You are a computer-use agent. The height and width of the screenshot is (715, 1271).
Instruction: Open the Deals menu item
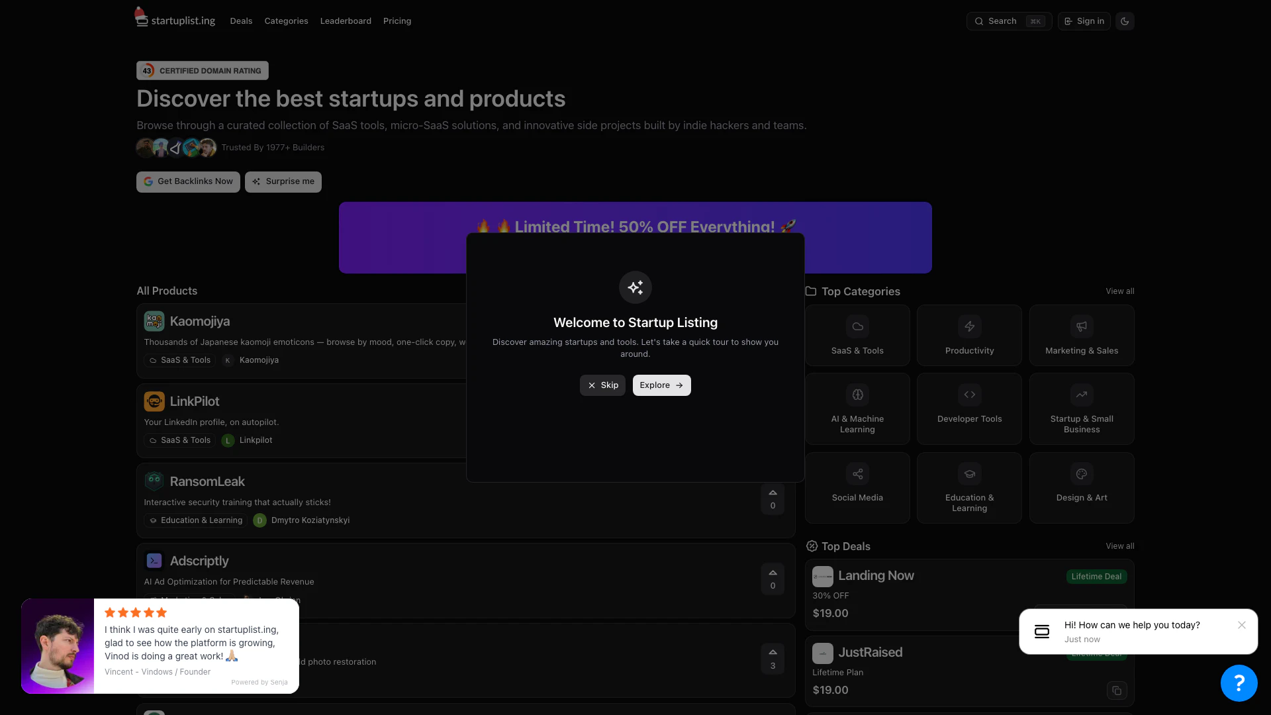click(x=241, y=21)
